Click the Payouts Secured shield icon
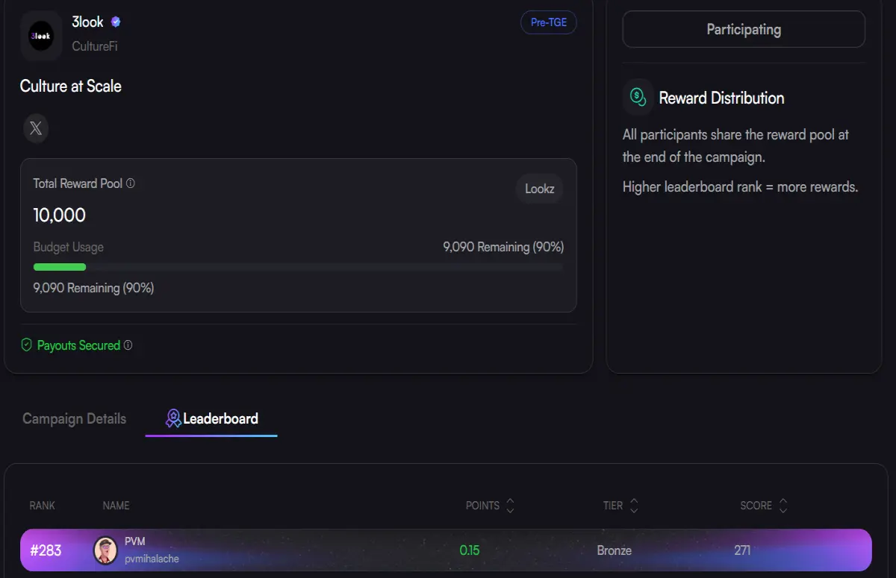This screenshot has height=578, width=896. click(26, 345)
